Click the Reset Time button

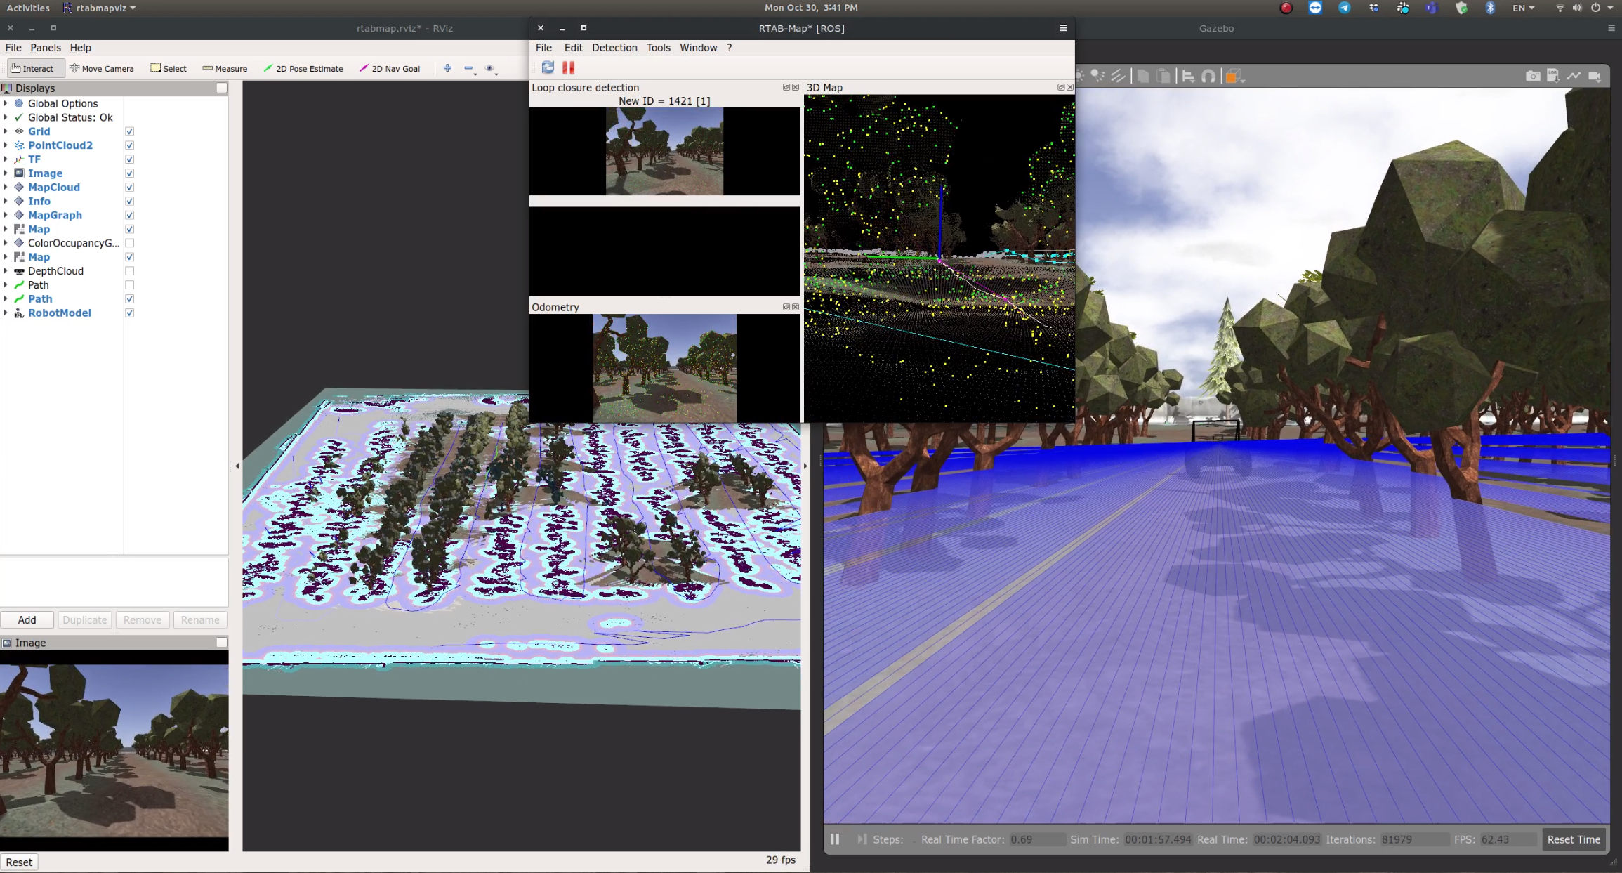coord(1573,839)
